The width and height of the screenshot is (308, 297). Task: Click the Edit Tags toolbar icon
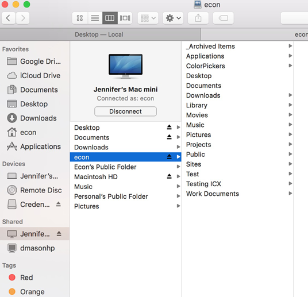pos(224,18)
